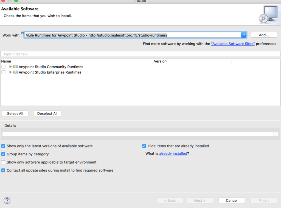
Task: Open the Work with dropdown arrow
Action: click(x=244, y=35)
